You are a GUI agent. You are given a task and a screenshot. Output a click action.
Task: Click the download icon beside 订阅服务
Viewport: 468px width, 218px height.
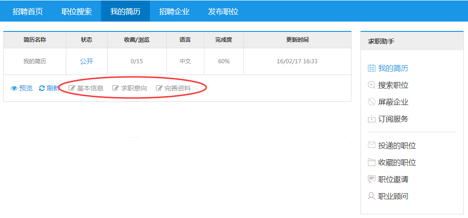[371, 119]
